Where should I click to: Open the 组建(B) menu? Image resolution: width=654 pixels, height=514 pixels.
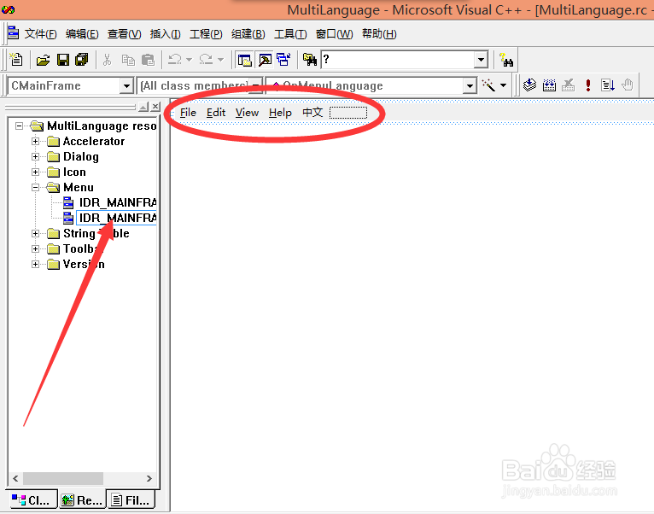coord(248,34)
